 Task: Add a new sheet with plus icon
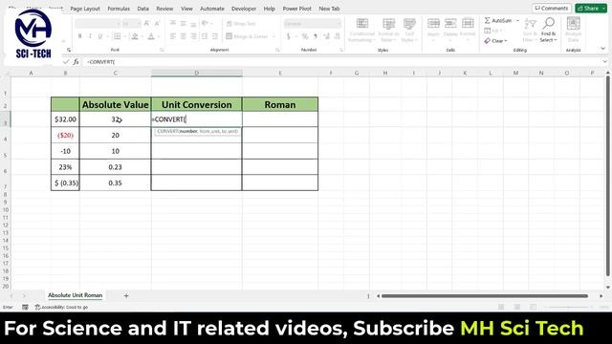pyautogui.click(x=126, y=295)
